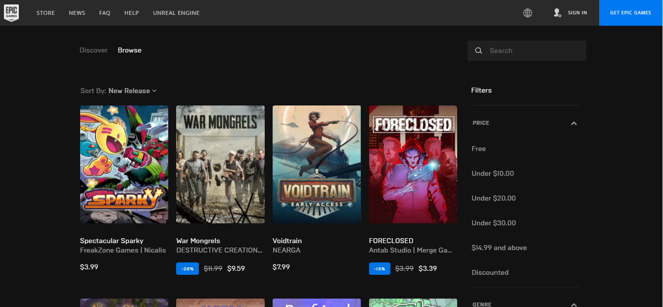Click the -20% discount badge
The width and height of the screenshot is (663, 307).
point(188,268)
